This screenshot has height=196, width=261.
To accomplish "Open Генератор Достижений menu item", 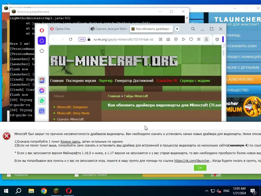I will [134, 81].
